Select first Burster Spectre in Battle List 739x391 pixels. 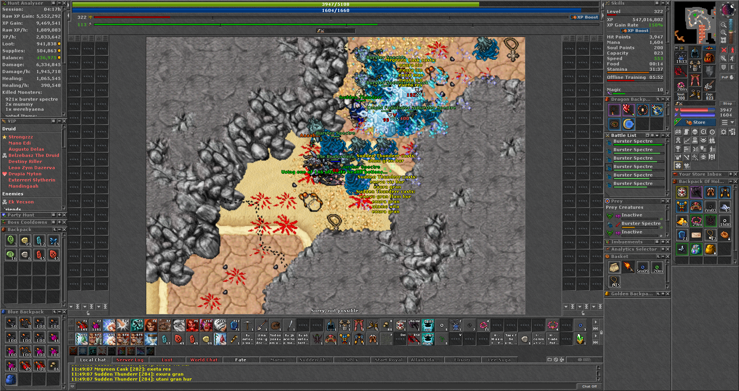(x=635, y=142)
